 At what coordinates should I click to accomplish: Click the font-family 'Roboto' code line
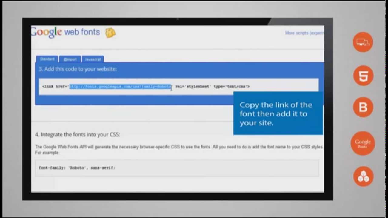pos(77,167)
